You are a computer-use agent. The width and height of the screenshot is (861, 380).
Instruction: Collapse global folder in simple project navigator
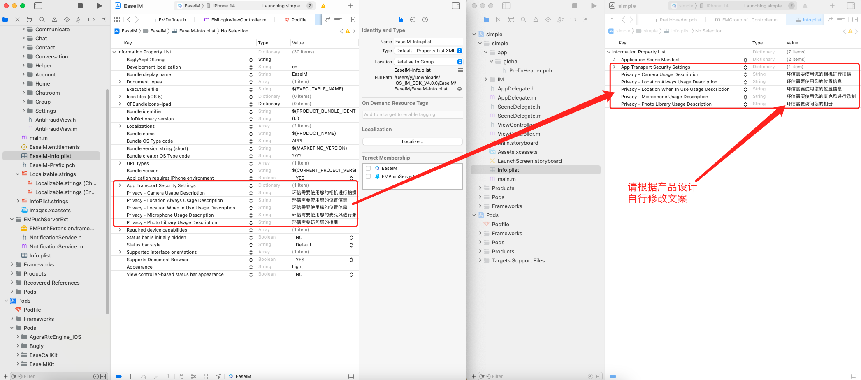pos(492,61)
